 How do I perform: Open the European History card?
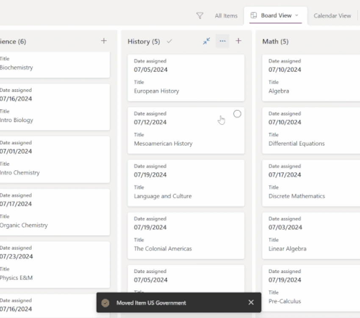pos(186,78)
